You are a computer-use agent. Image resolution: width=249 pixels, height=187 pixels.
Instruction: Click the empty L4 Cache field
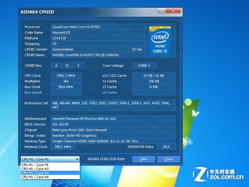point(154,92)
